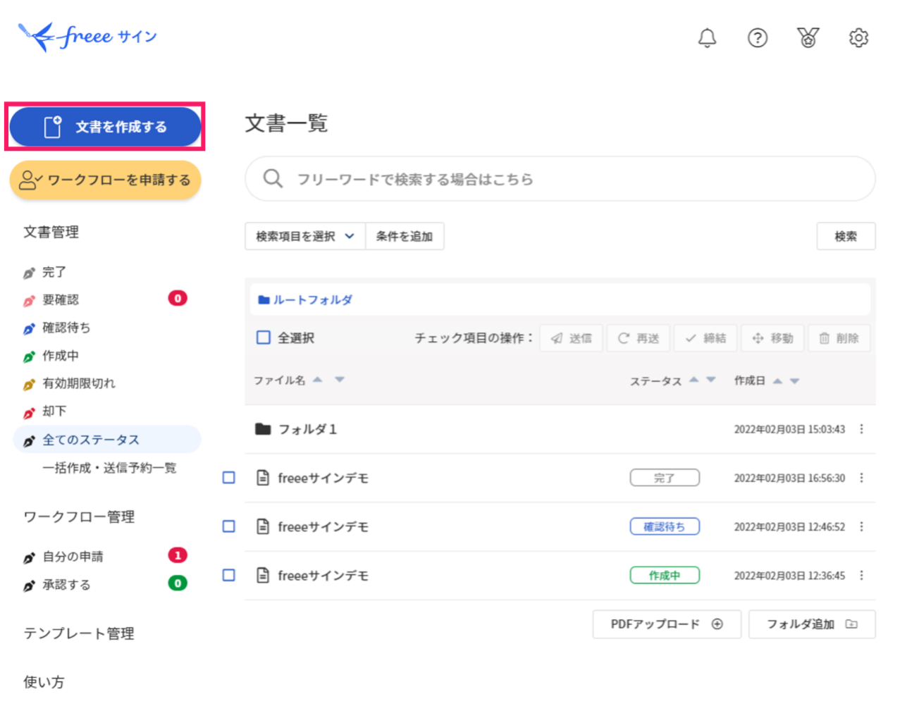Click the magnifier icon in search bar

pyautogui.click(x=273, y=178)
